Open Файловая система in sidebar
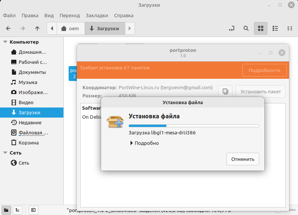The height and width of the screenshot is (215, 298). [32, 133]
